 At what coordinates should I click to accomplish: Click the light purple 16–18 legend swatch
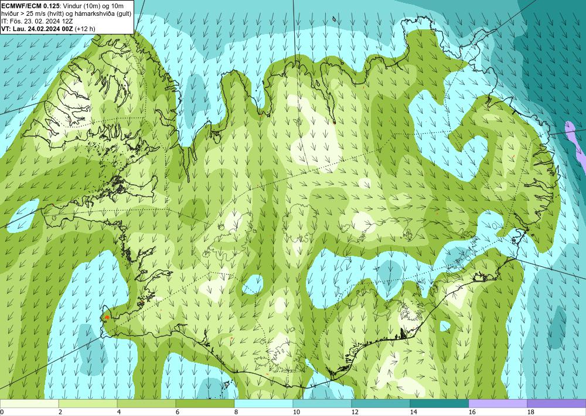point(498,404)
